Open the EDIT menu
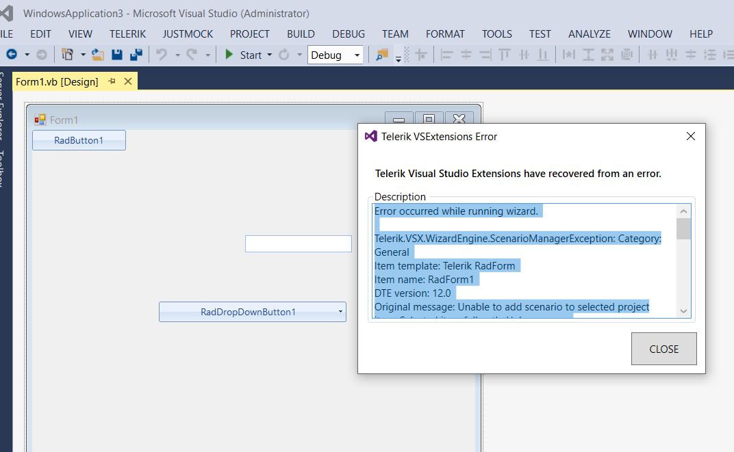734x452 pixels. pyautogui.click(x=40, y=34)
